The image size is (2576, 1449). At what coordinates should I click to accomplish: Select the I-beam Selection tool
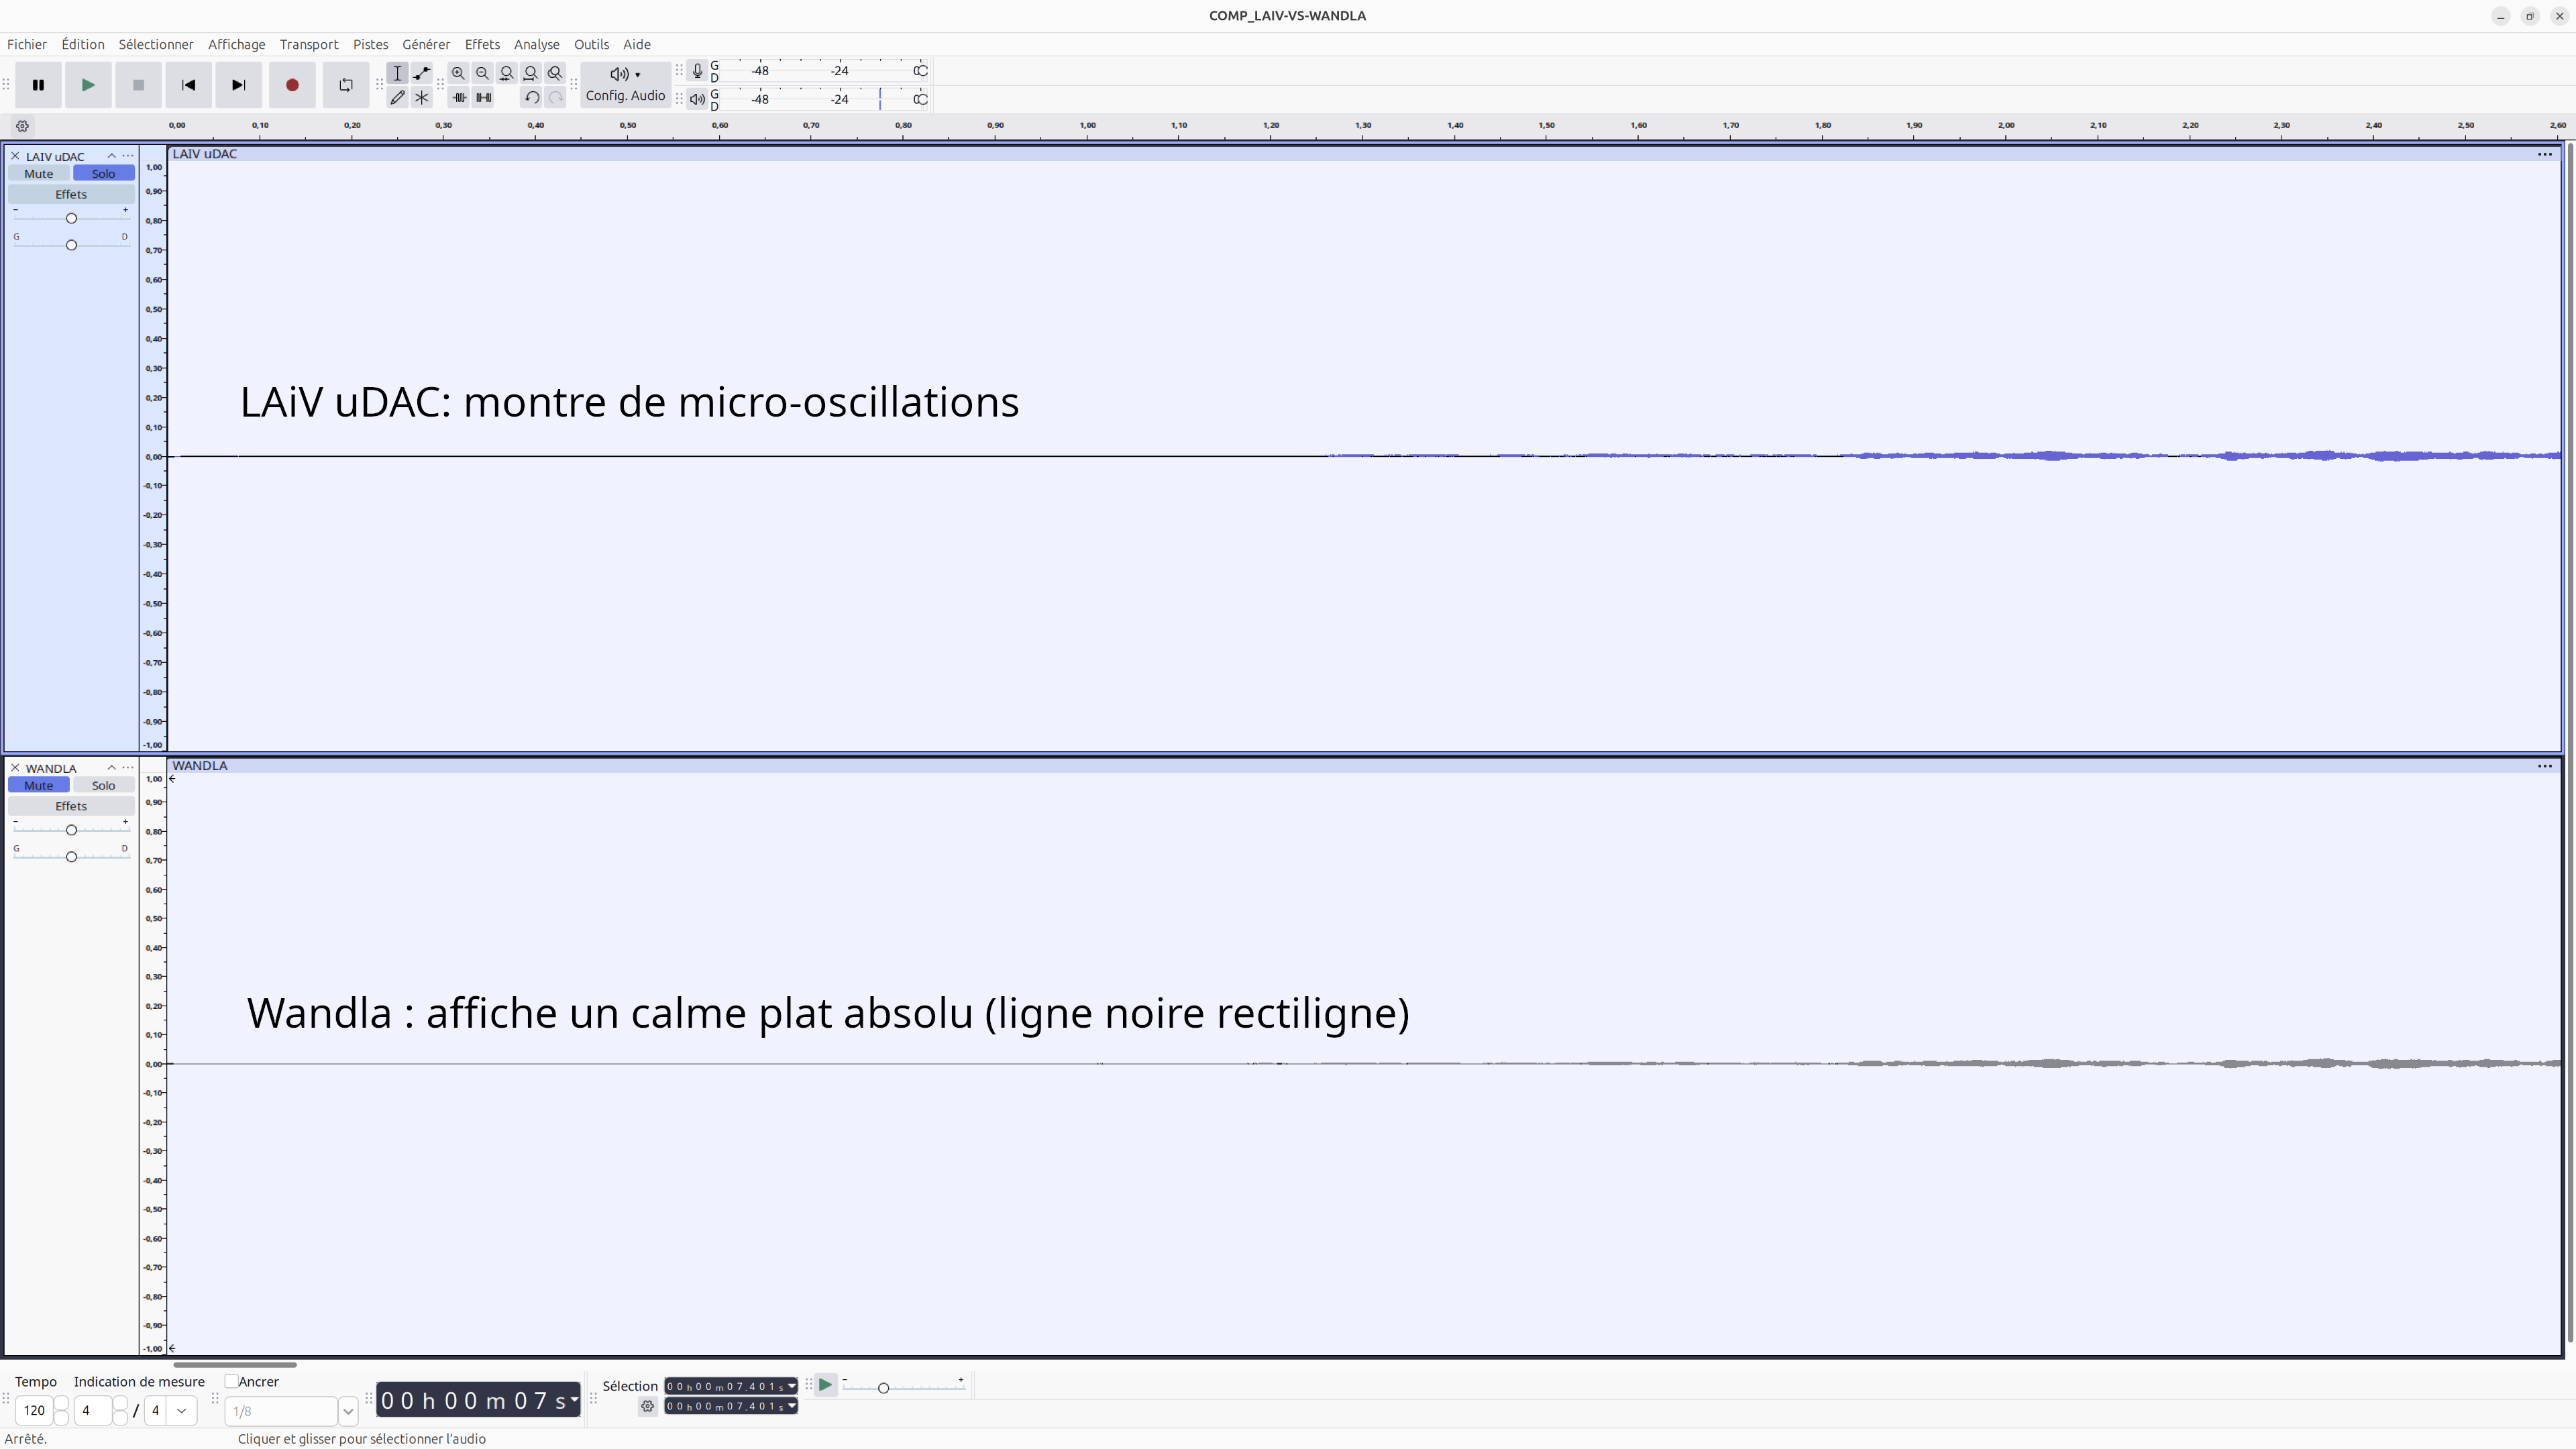[398, 73]
